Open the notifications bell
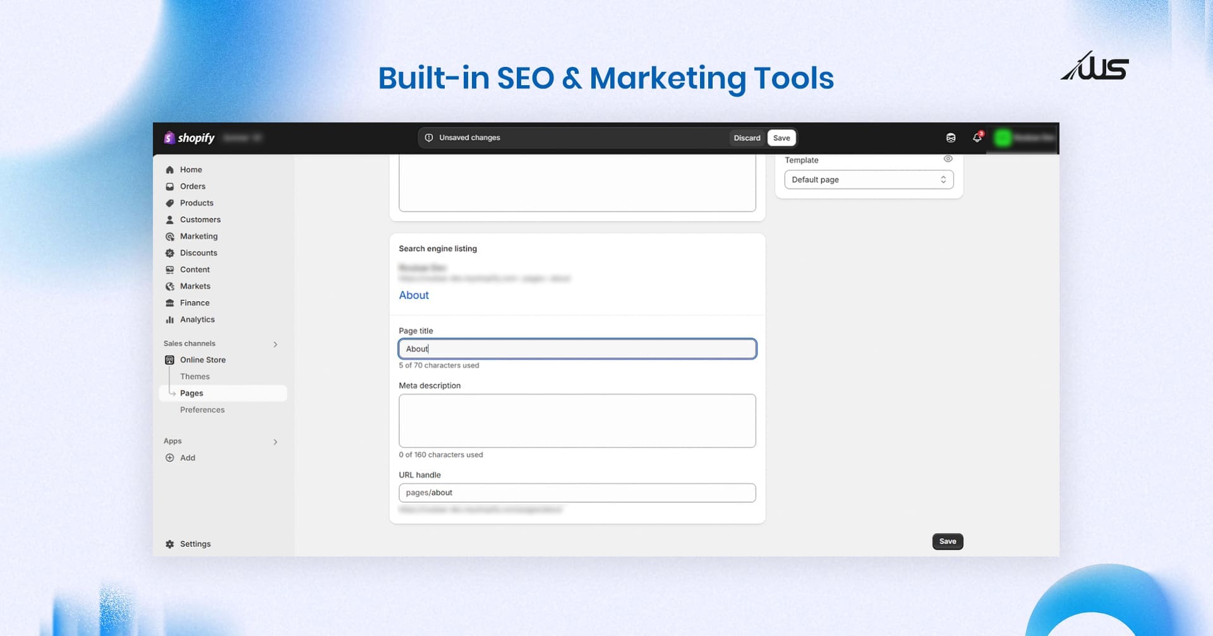 coord(977,138)
